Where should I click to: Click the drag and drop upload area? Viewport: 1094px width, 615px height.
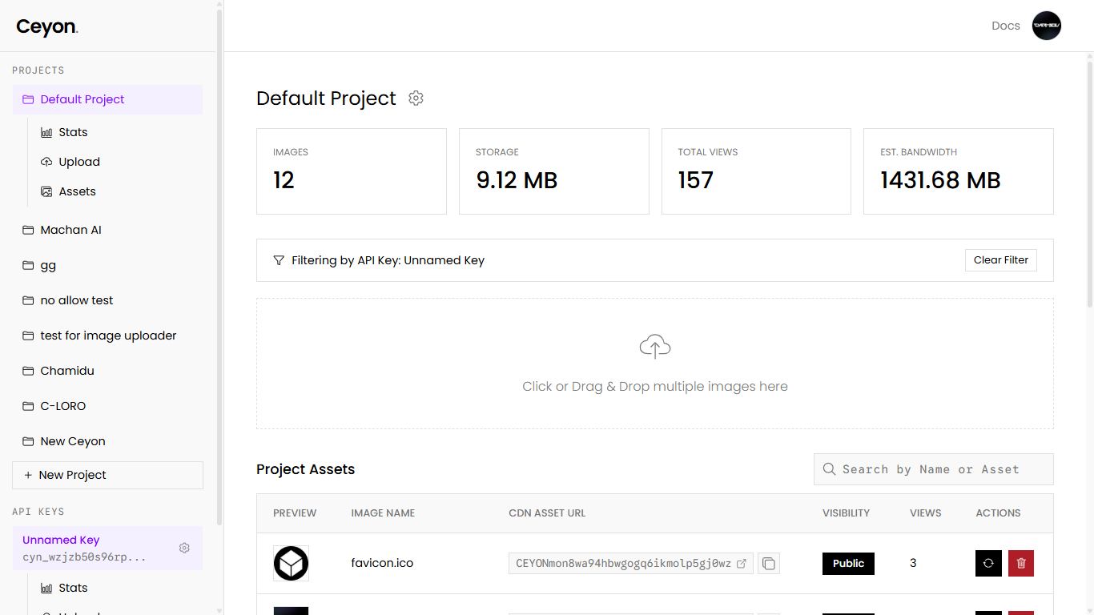coord(655,364)
